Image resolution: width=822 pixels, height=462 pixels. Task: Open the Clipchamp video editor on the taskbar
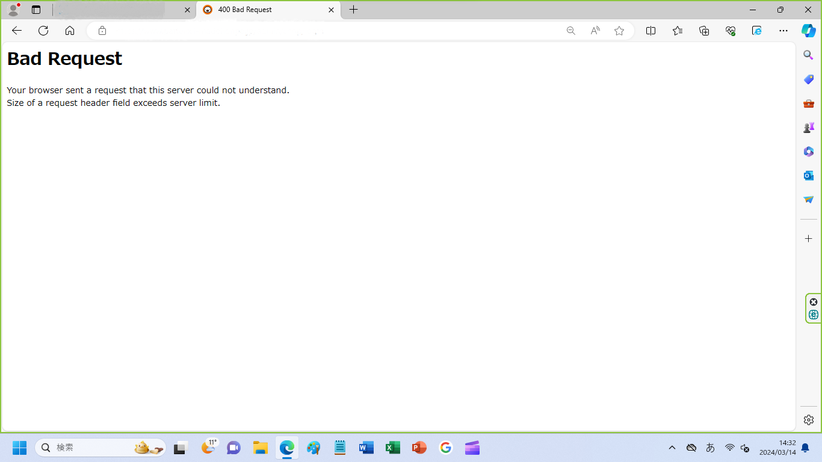[472, 448]
